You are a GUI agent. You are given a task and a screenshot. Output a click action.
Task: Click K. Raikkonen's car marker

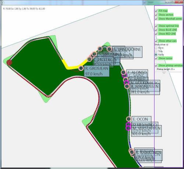click(x=132, y=152)
